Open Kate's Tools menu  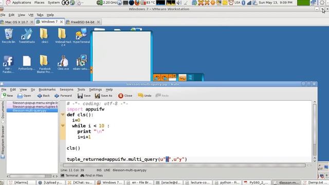(81, 89)
